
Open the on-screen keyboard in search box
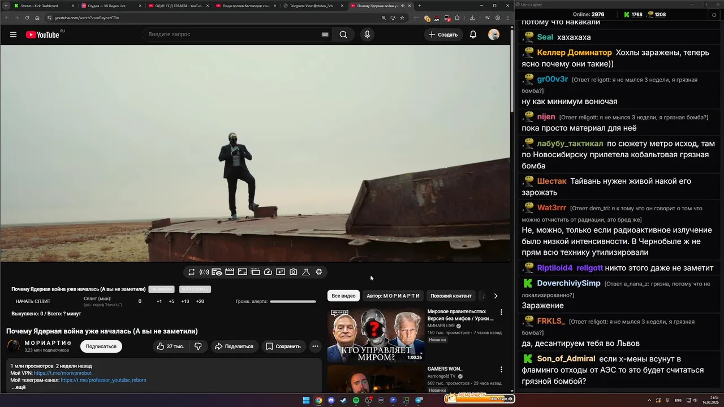coord(325,34)
